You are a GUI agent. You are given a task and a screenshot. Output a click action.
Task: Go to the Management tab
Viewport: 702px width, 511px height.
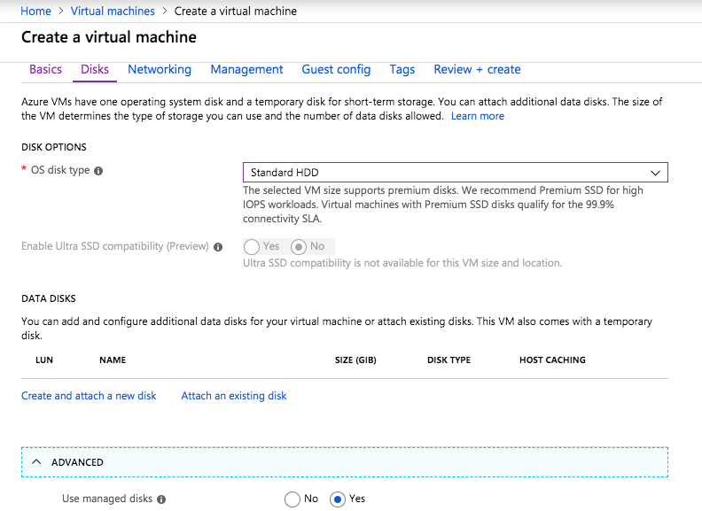tap(246, 69)
